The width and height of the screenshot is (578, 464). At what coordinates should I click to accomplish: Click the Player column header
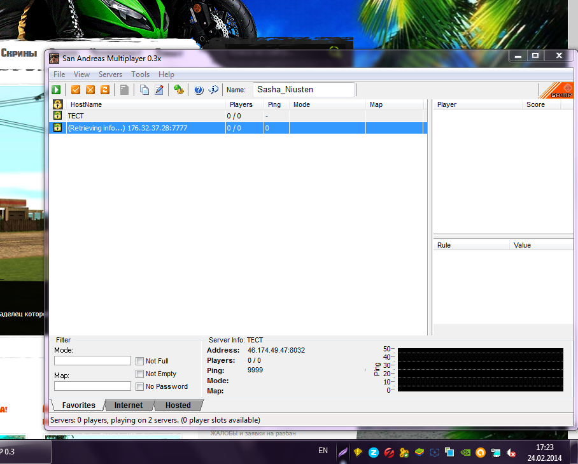click(477, 104)
